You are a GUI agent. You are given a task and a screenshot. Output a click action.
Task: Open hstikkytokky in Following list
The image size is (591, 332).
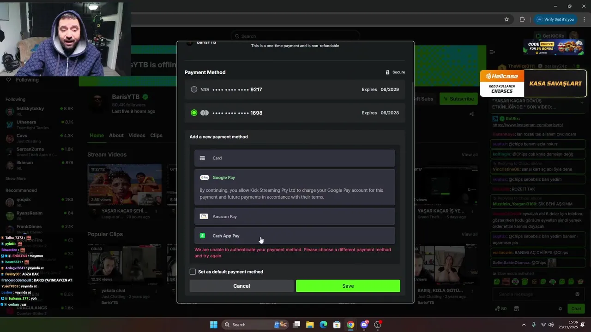coord(39,111)
